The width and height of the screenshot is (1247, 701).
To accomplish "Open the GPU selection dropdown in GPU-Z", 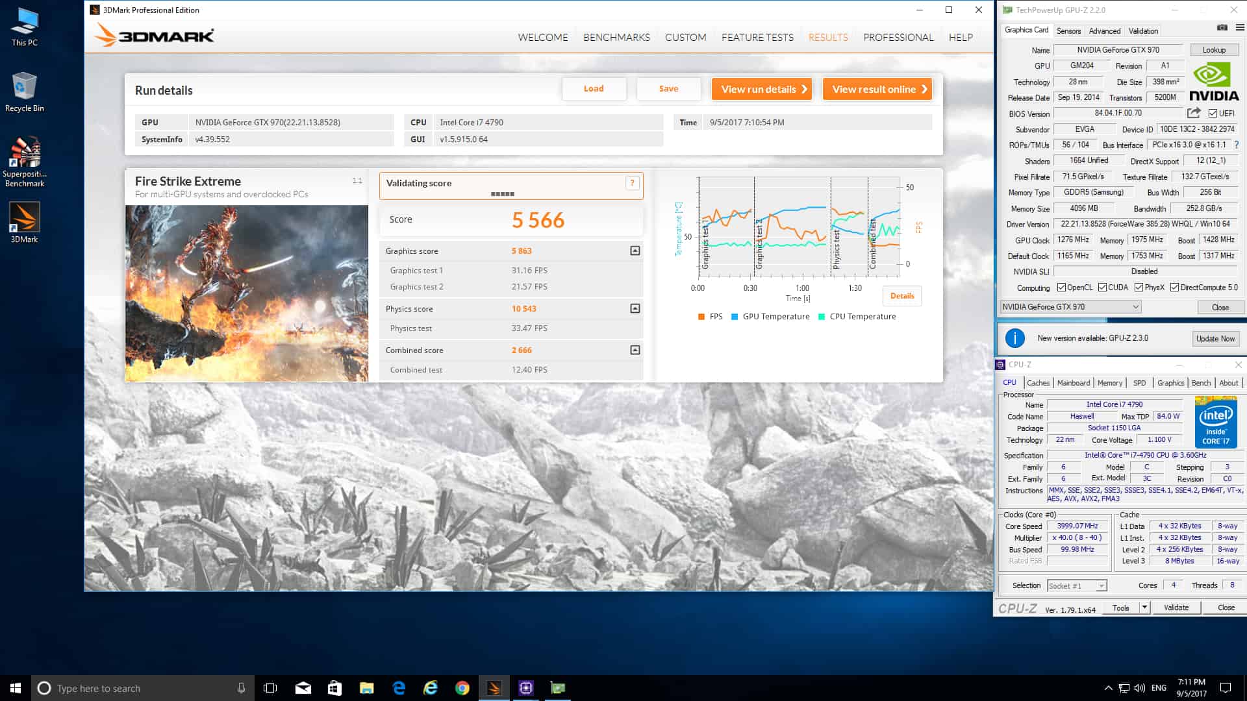I will click(1135, 307).
